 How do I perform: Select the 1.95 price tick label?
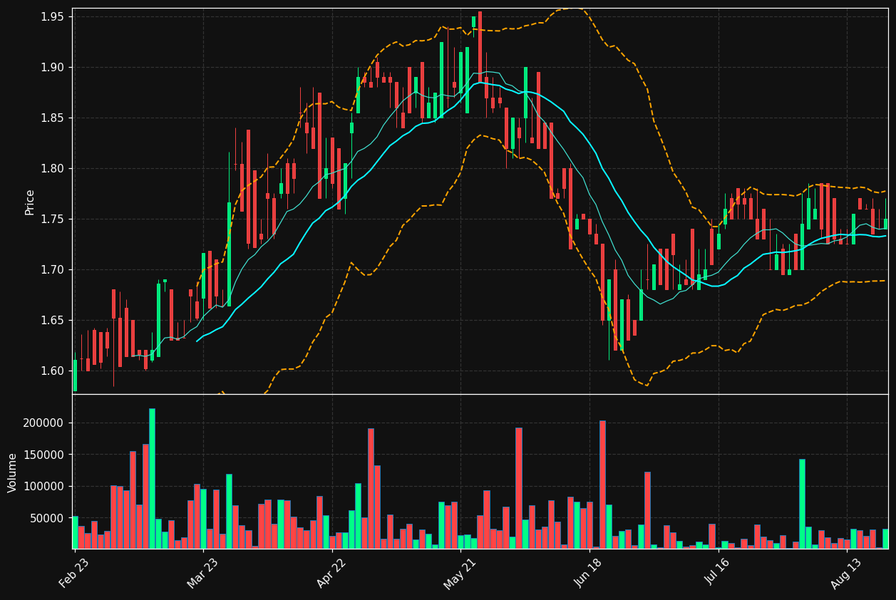coord(53,16)
